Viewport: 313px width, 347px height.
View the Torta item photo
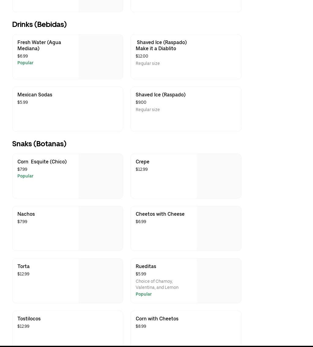click(101, 281)
